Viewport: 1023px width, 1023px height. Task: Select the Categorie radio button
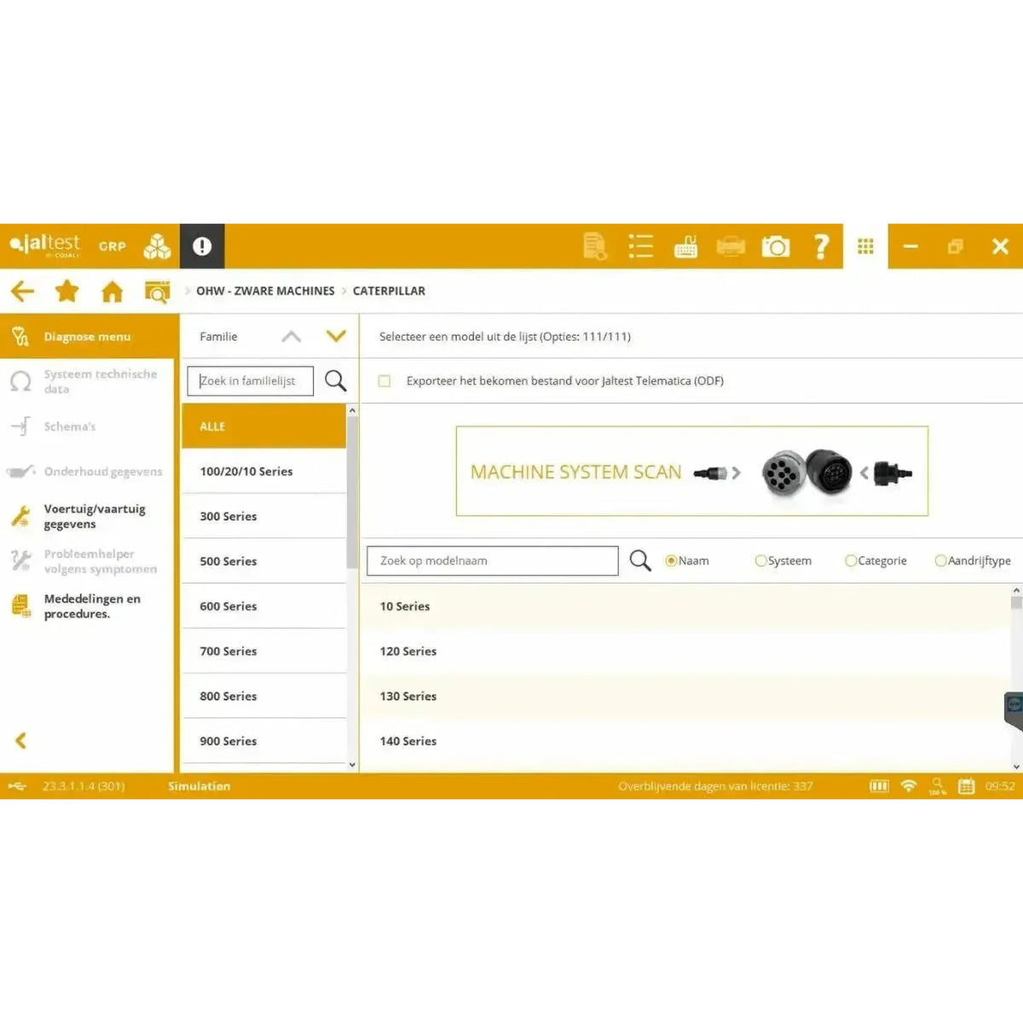pos(850,561)
